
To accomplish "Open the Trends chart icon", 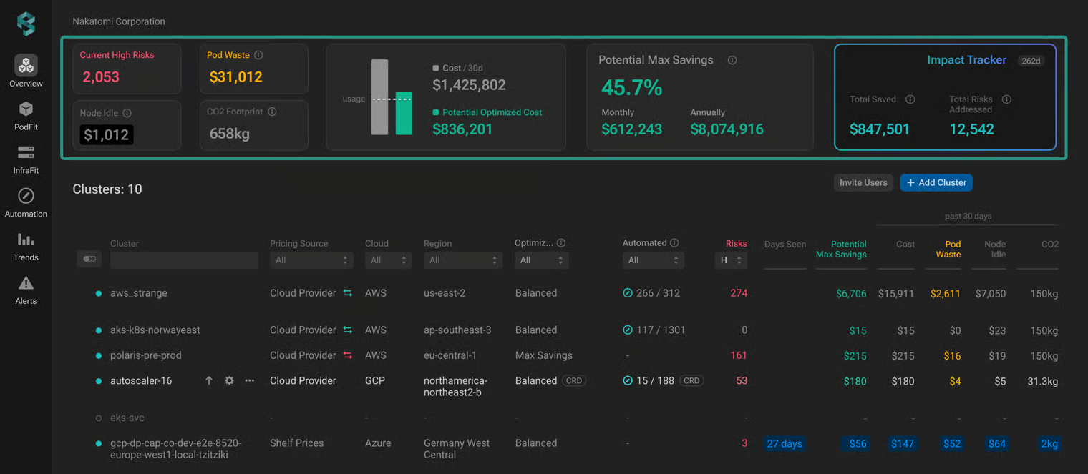I will coord(26,240).
